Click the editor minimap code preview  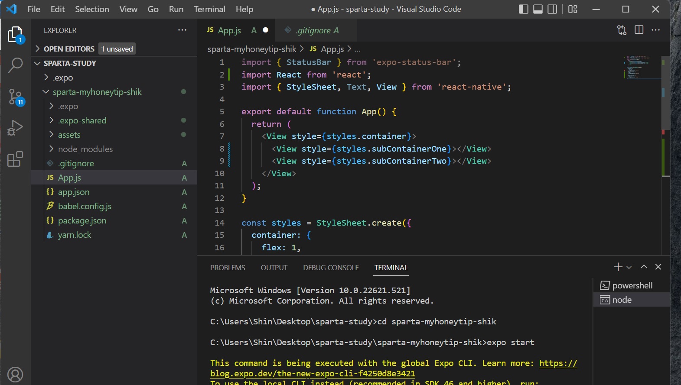coord(643,67)
